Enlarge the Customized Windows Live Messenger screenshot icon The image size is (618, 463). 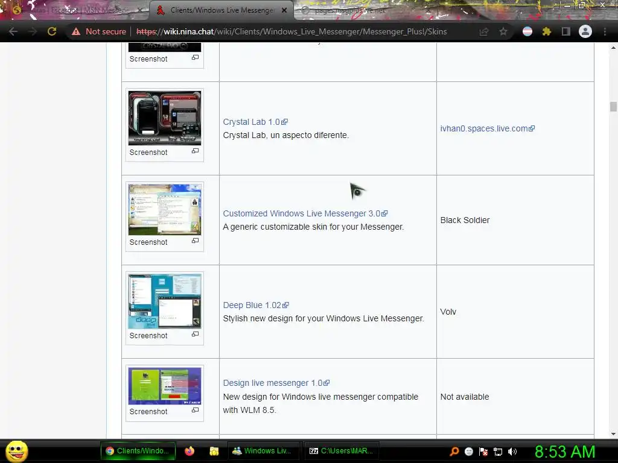pos(195,241)
